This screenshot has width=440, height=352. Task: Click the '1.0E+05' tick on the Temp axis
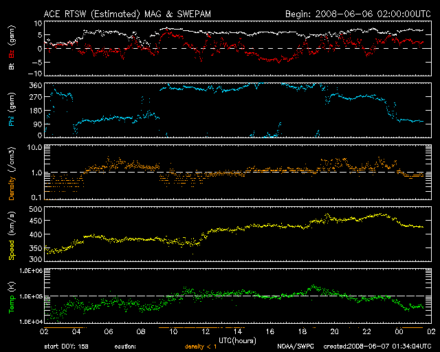[31, 296]
